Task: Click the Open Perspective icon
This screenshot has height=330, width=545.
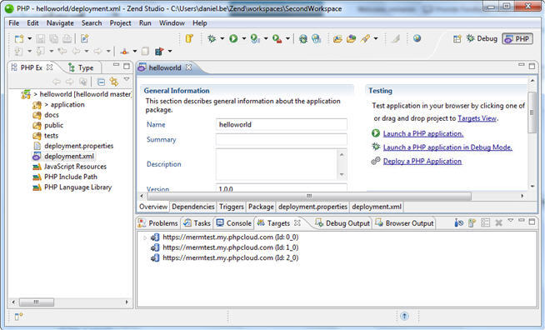Action: tap(457, 38)
